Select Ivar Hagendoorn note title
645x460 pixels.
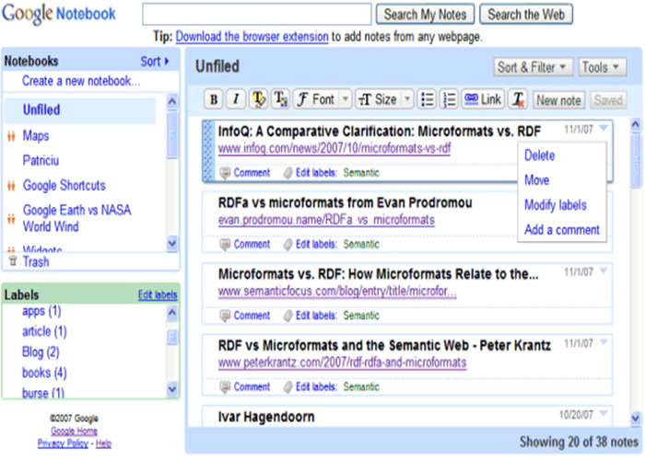tap(266, 417)
